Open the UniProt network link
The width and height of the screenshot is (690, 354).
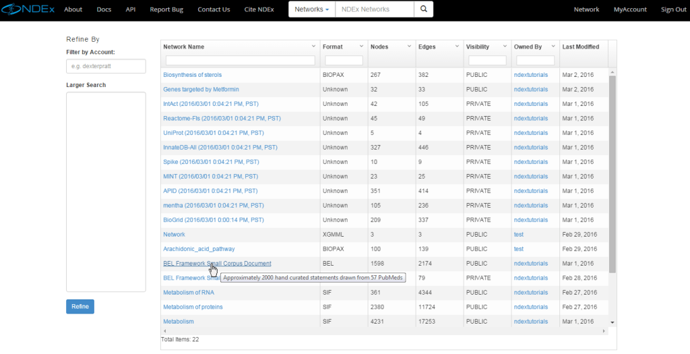[x=214, y=133]
